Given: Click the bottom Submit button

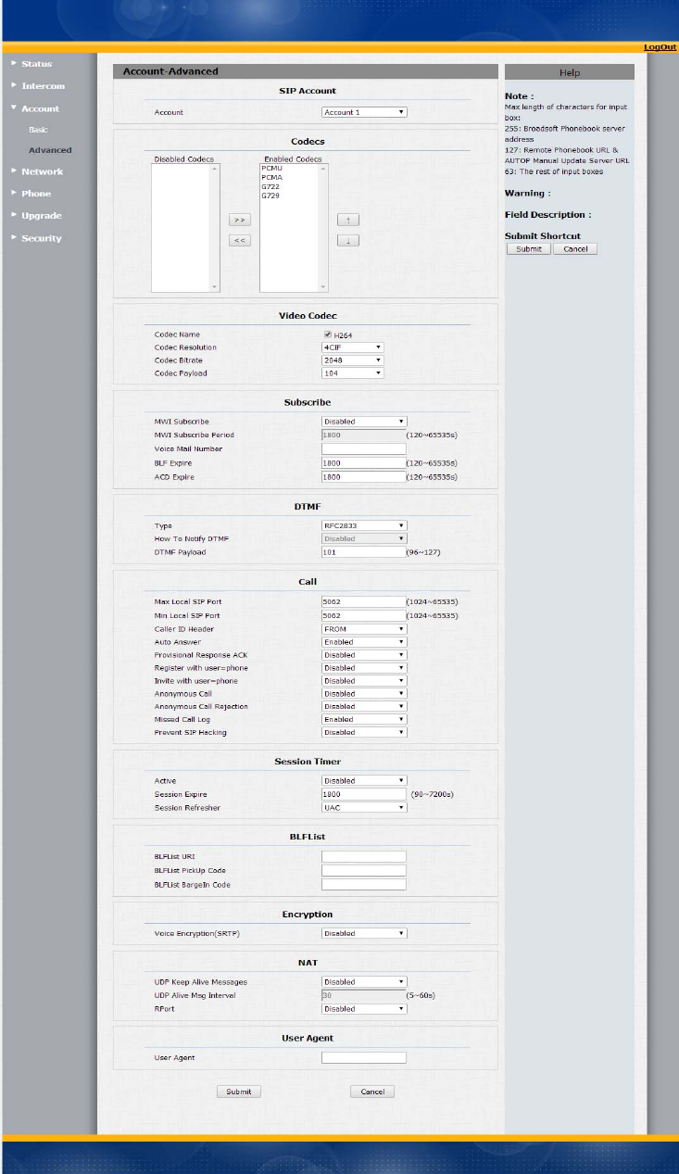Looking at the screenshot, I should click(239, 1092).
